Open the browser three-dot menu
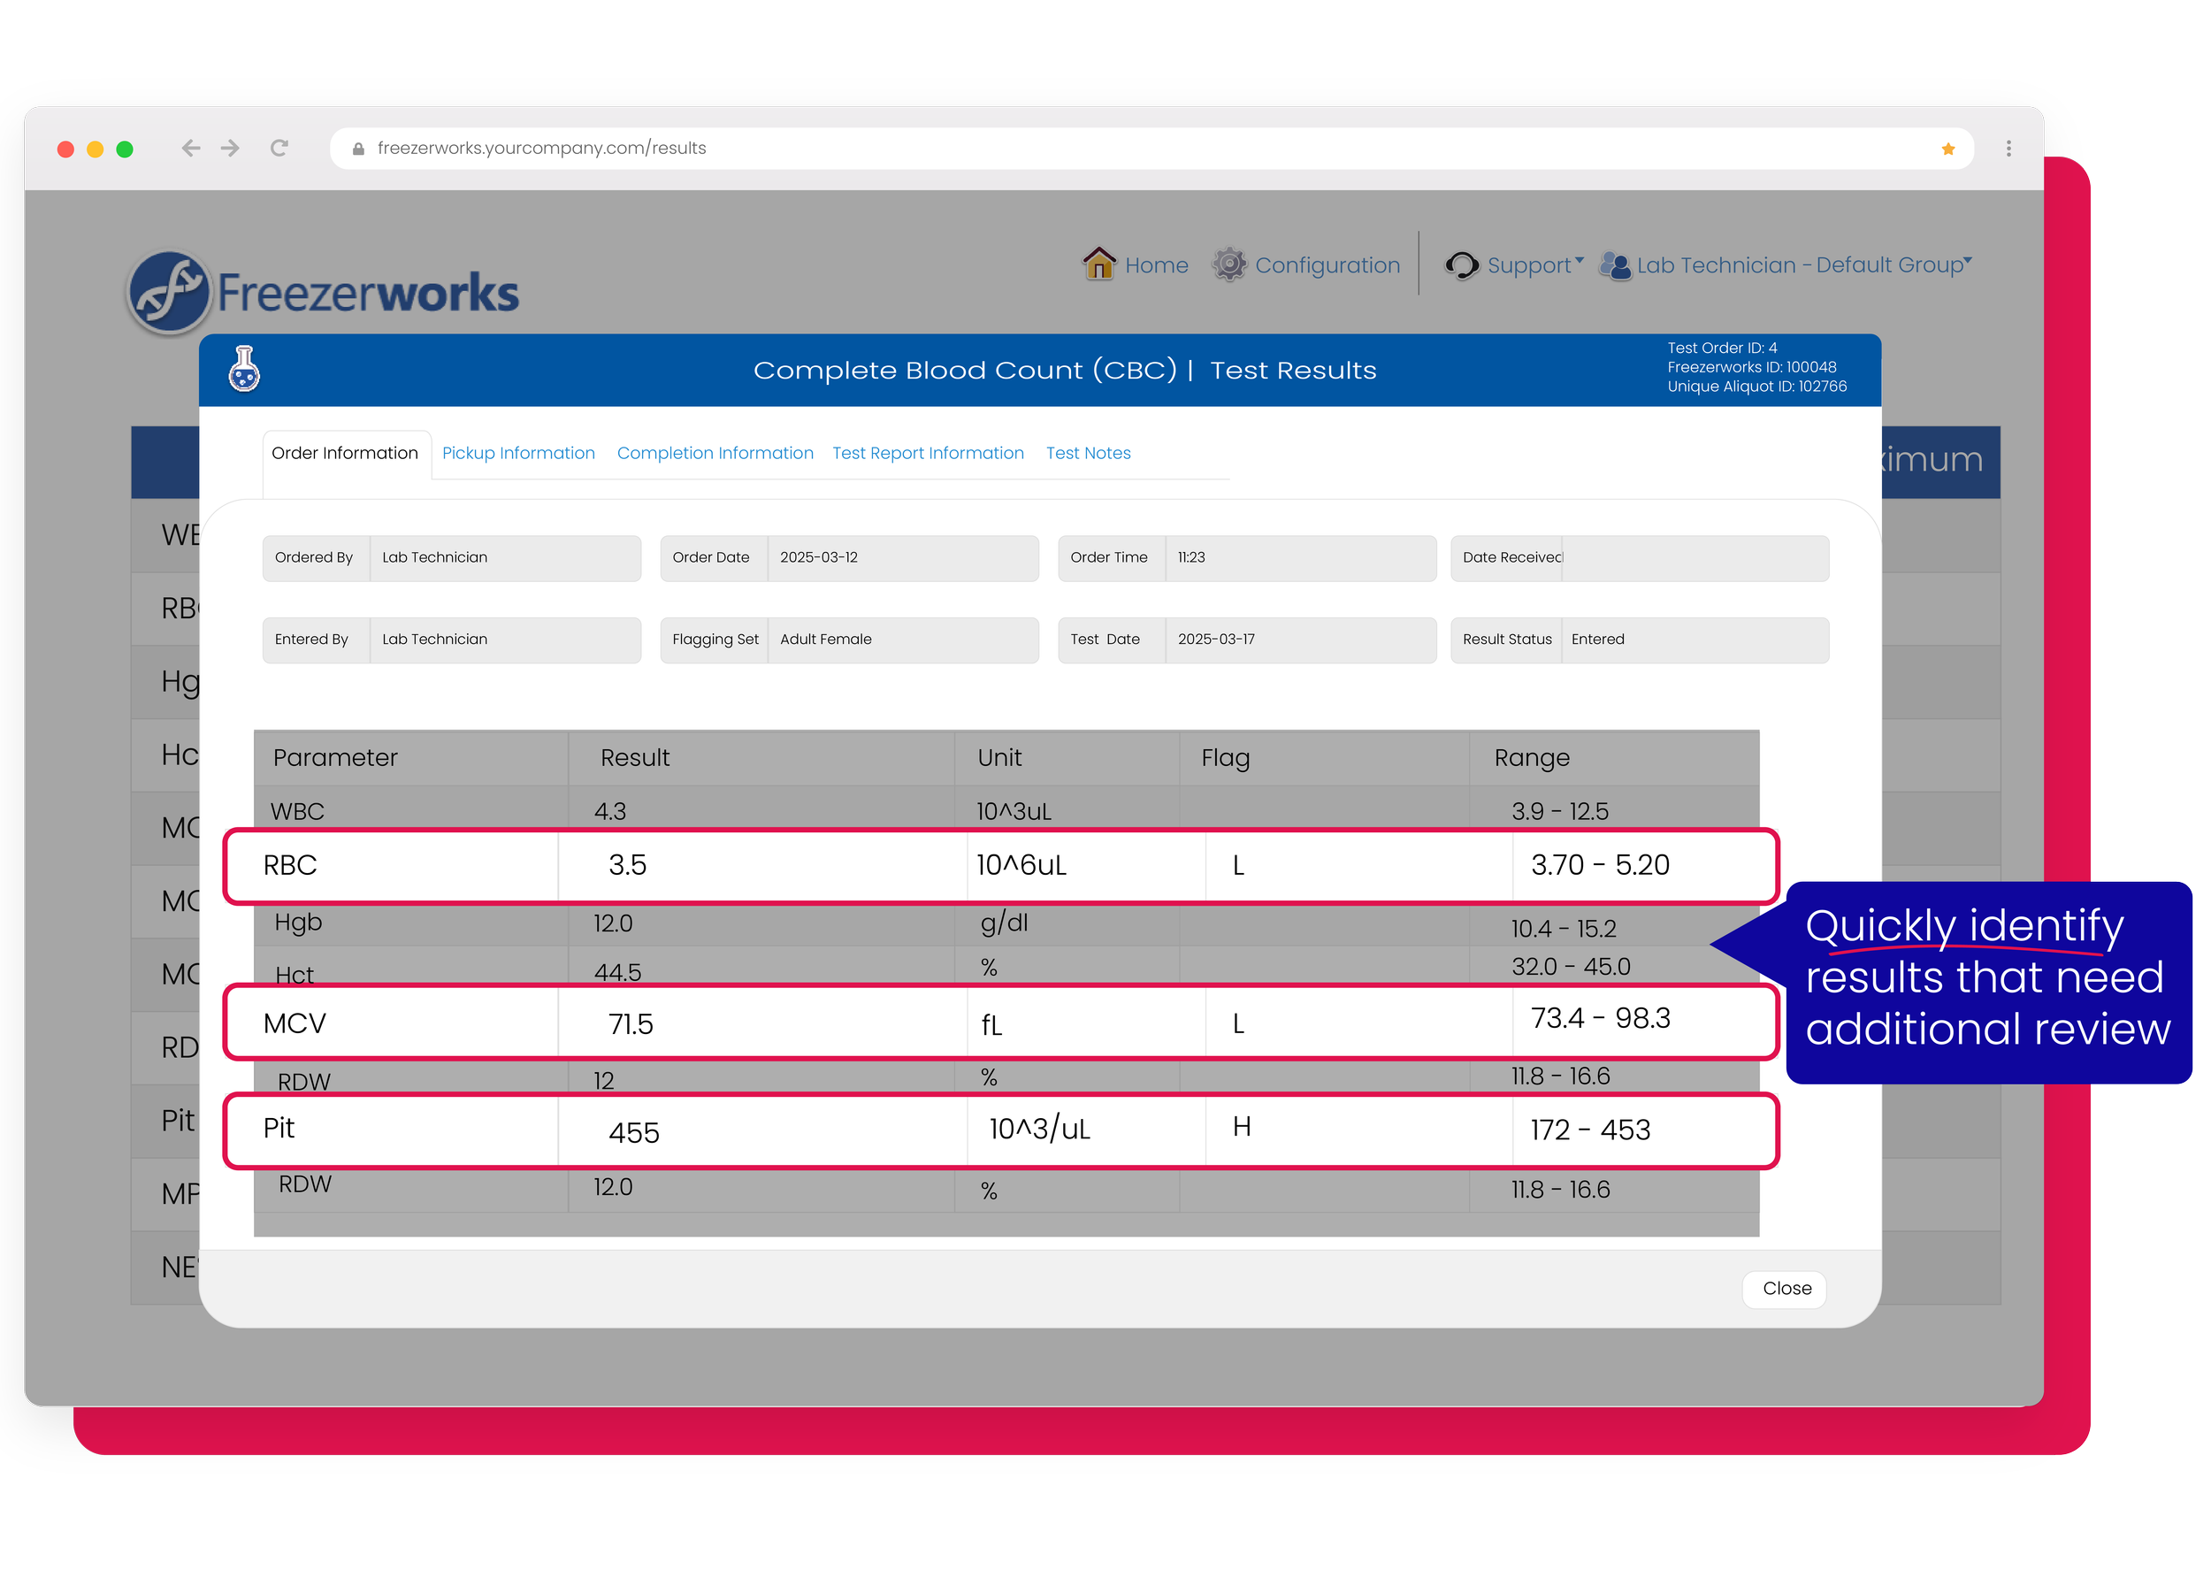Screen dimensions: 2211x1578 tap(2009, 149)
